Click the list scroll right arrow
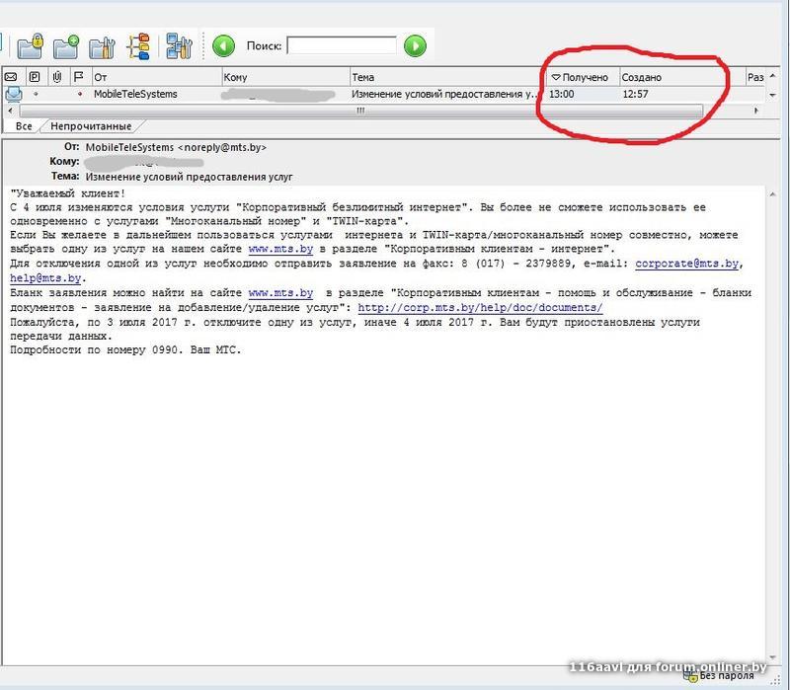Screen dimensions: 790x690 (756, 111)
